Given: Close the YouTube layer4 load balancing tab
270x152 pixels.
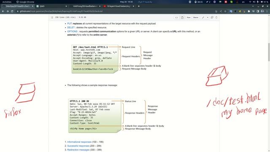Looking at the screenshot, I should (x=133, y=6).
